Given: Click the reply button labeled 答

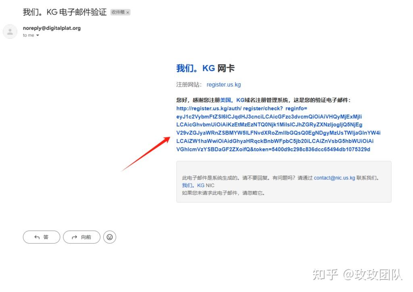Looking at the screenshot, I should (42, 237).
